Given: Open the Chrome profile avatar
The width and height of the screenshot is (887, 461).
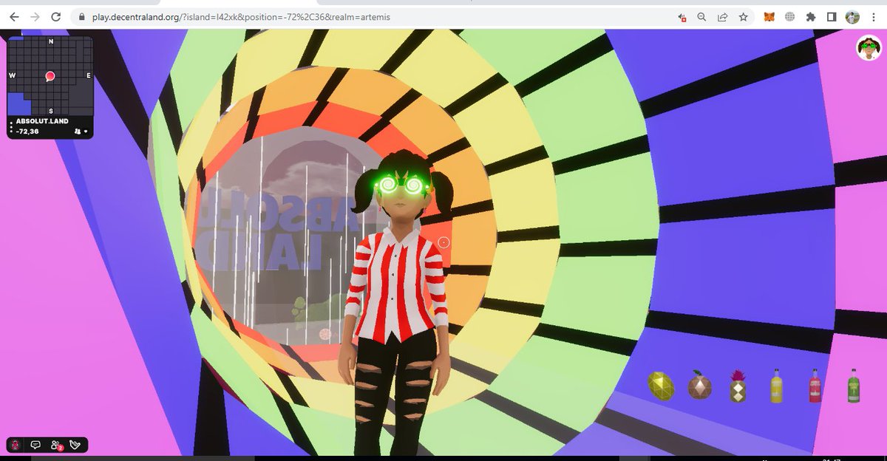Looking at the screenshot, I should point(852,16).
